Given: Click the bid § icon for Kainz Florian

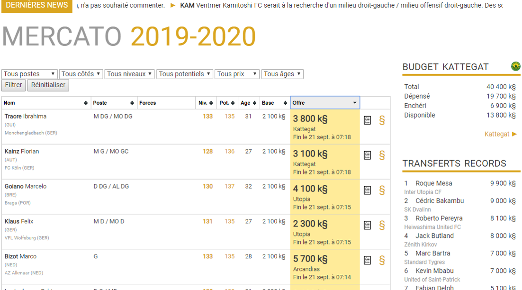Looking at the screenshot, I should [382, 155].
